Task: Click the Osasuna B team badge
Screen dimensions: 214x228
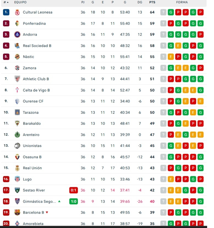Action: 17,157
